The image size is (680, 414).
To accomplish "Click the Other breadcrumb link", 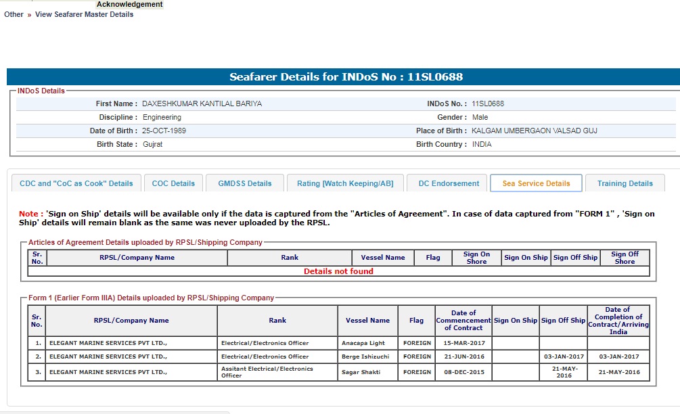I will pos(14,14).
